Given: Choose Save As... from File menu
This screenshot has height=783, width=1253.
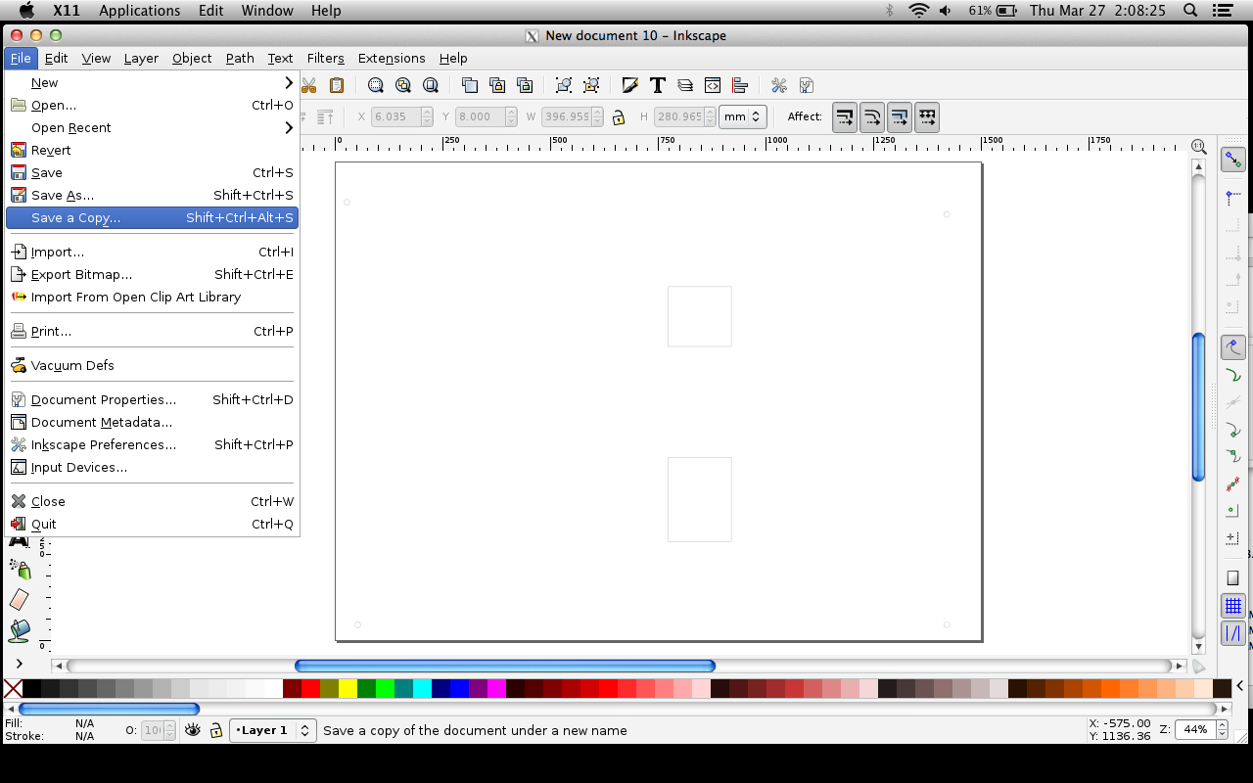Looking at the screenshot, I should [x=152, y=195].
